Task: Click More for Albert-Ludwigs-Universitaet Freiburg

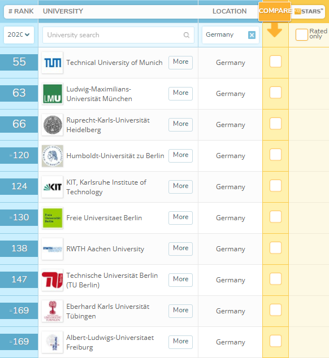Action: (181, 342)
